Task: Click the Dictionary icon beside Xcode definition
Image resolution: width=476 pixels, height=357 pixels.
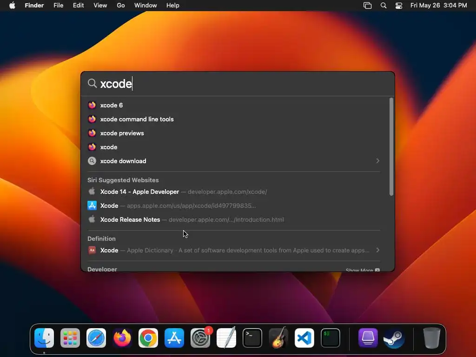Action: [92, 250]
